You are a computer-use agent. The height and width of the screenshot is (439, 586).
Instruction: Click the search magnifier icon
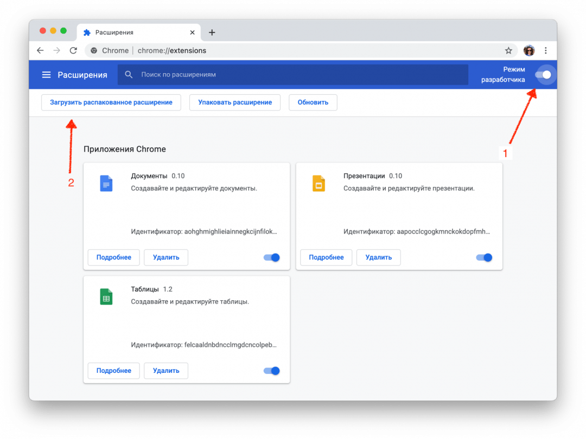(129, 74)
